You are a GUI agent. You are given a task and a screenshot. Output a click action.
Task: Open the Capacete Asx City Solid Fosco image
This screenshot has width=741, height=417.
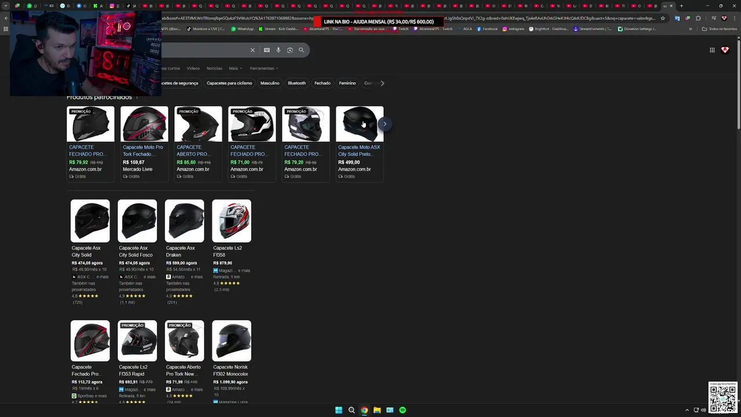point(137,221)
